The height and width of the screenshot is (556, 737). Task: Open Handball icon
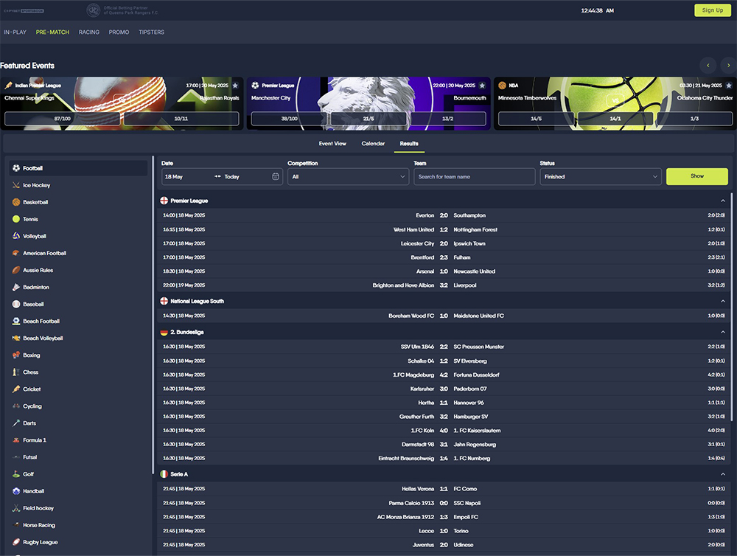pos(16,490)
